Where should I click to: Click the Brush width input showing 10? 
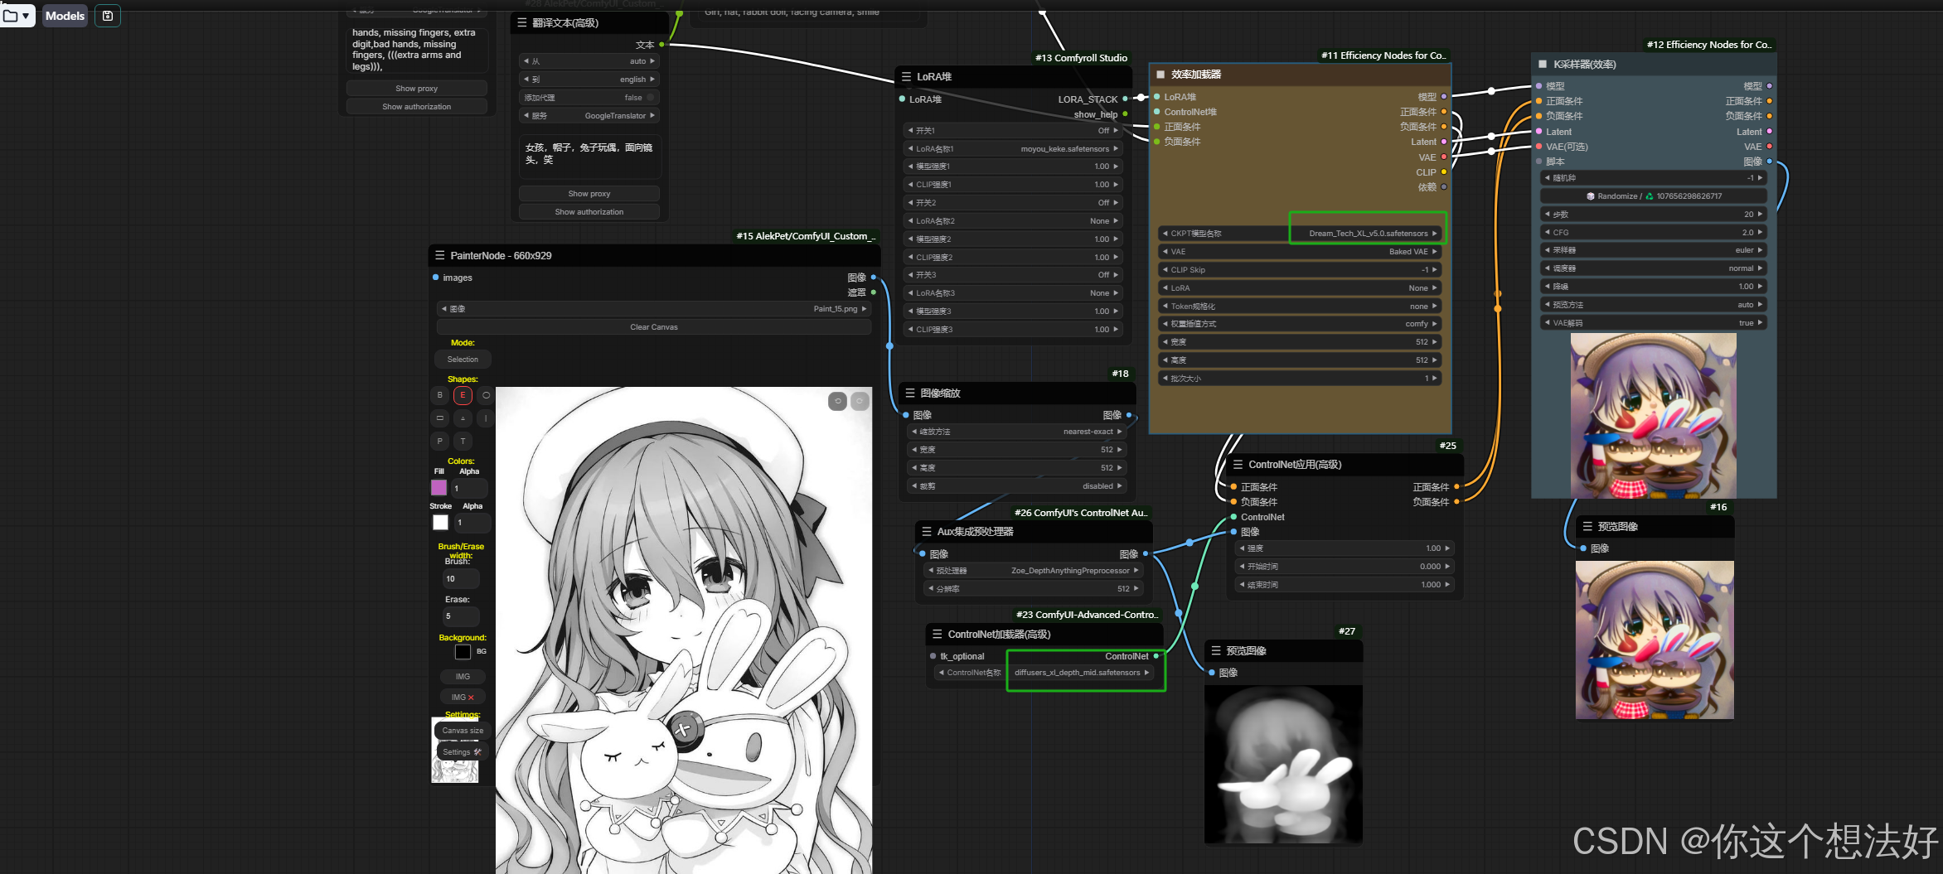coord(461,579)
